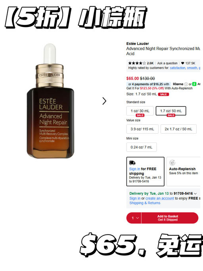Choose the 2x 1.7 oz / 50 mL option

coord(178,129)
